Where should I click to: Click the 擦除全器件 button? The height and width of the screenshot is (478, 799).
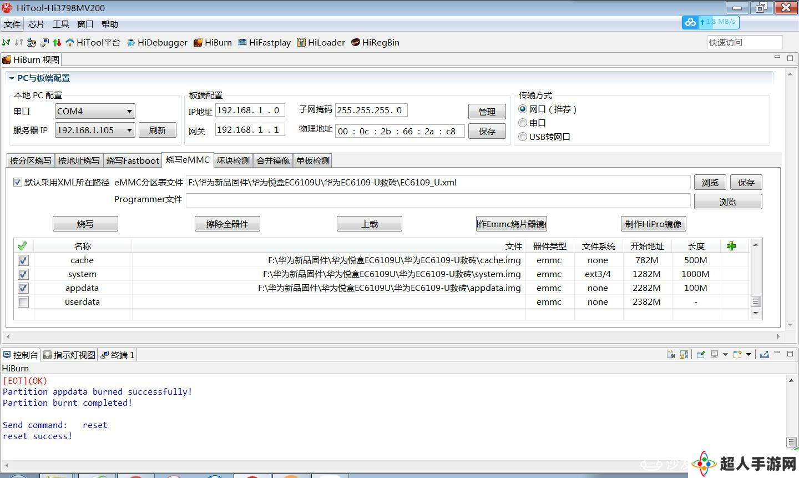[227, 224]
